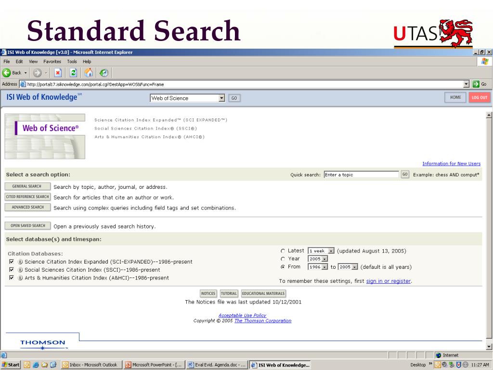The image size is (493, 370).
Task: Open the Favorites menu
Action: click(x=52, y=62)
